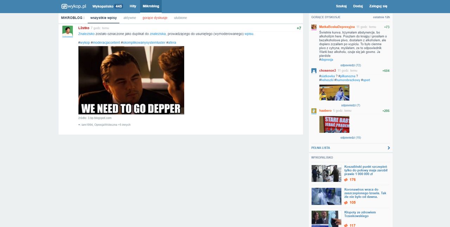Screen dimensions: 450x227
Task: Open the znaleziska link in the post
Action: point(158,34)
